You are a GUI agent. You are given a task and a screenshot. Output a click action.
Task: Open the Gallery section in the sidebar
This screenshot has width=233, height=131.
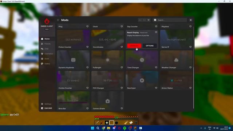47,64
